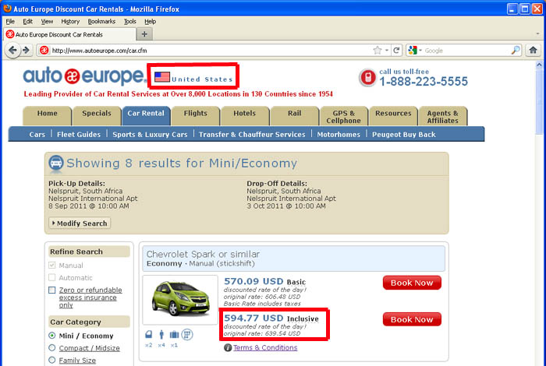The height and width of the screenshot is (366, 546).
Task: Select the Car Rental tab
Action: click(x=146, y=116)
